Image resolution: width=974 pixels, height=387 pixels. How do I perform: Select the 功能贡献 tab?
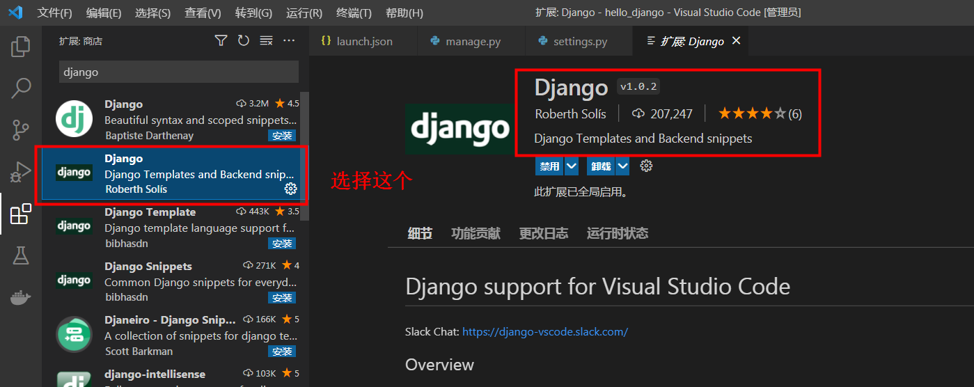(x=476, y=233)
